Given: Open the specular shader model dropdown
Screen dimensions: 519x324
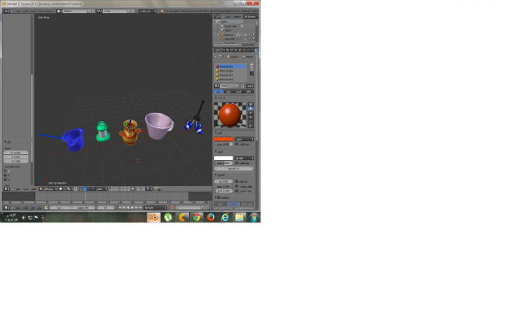Looking at the screenshot, I should pos(244,158).
